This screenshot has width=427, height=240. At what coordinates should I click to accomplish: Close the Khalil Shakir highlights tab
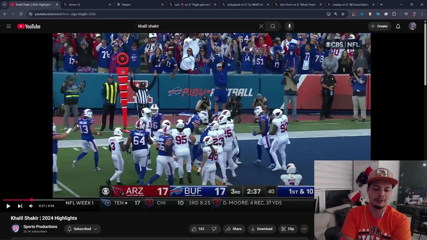click(x=57, y=5)
